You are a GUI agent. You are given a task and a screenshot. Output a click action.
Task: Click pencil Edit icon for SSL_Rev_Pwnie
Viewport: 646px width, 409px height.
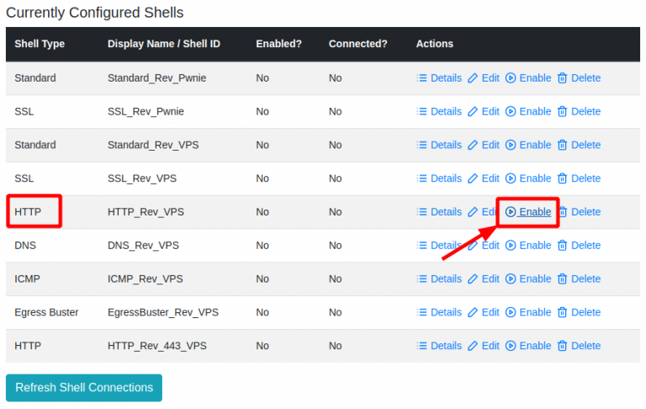[x=473, y=111]
